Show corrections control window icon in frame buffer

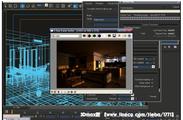point(52,92)
